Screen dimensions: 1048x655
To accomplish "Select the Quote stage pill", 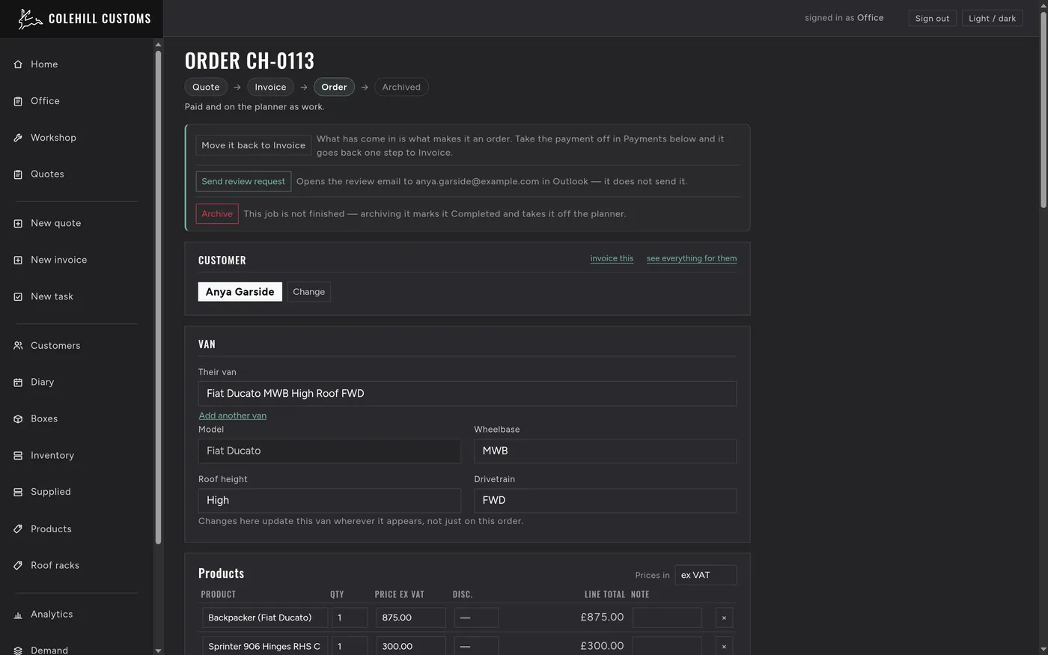I will [x=206, y=87].
